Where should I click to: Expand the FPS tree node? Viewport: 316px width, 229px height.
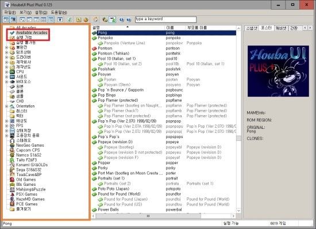click(x=6, y=125)
